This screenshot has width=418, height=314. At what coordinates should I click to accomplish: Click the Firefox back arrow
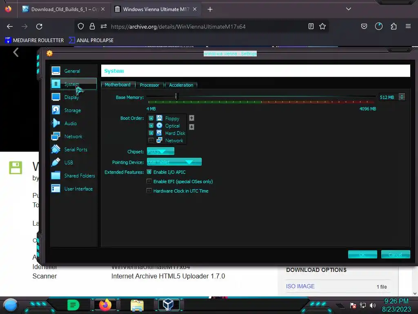click(10, 27)
